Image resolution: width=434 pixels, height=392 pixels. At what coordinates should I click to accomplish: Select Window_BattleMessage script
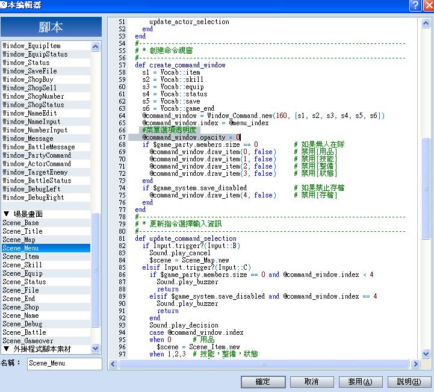[46, 147]
